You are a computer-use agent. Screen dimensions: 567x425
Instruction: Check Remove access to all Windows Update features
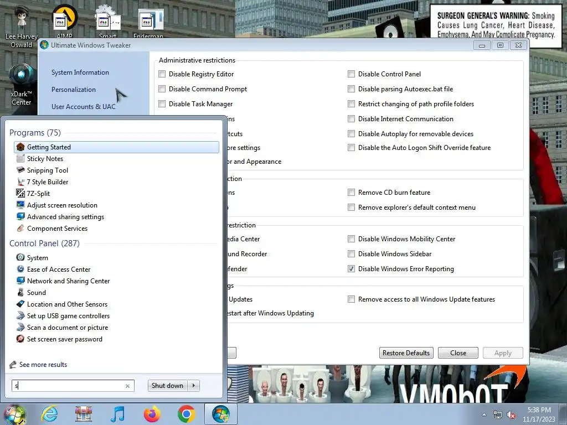351,299
